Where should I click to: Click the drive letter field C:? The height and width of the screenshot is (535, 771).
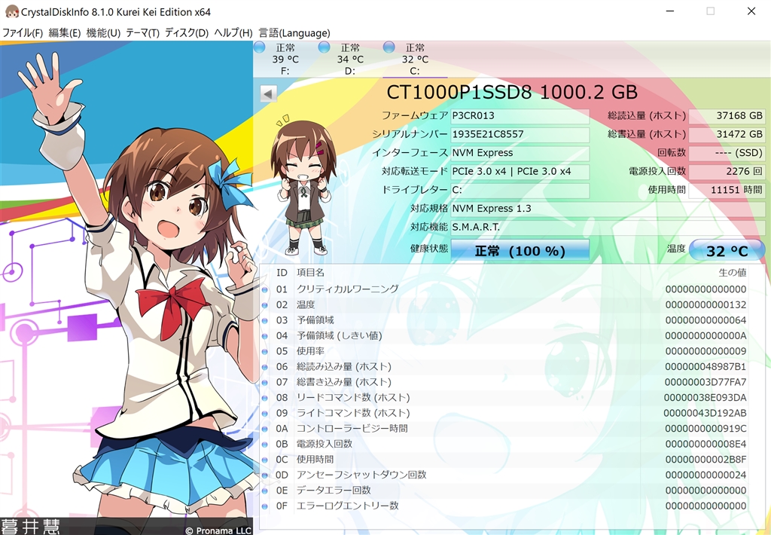pos(520,190)
